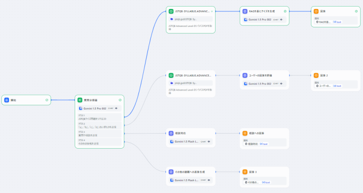Click the ユーザーの回答を評価 LLM node icon

click(245, 75)
